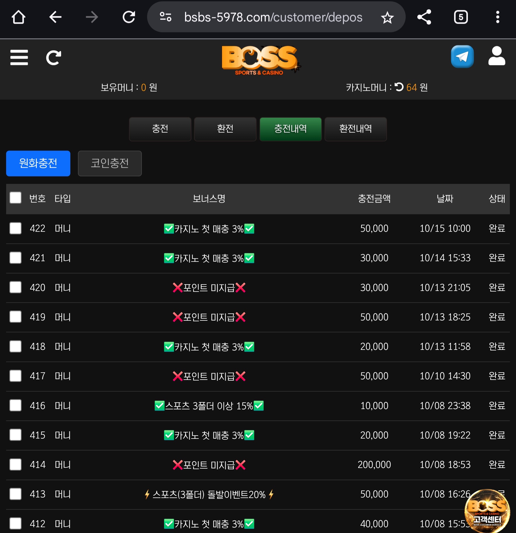Tap the browser home icon
516x533 pixels.
click(x=18, y=17)
